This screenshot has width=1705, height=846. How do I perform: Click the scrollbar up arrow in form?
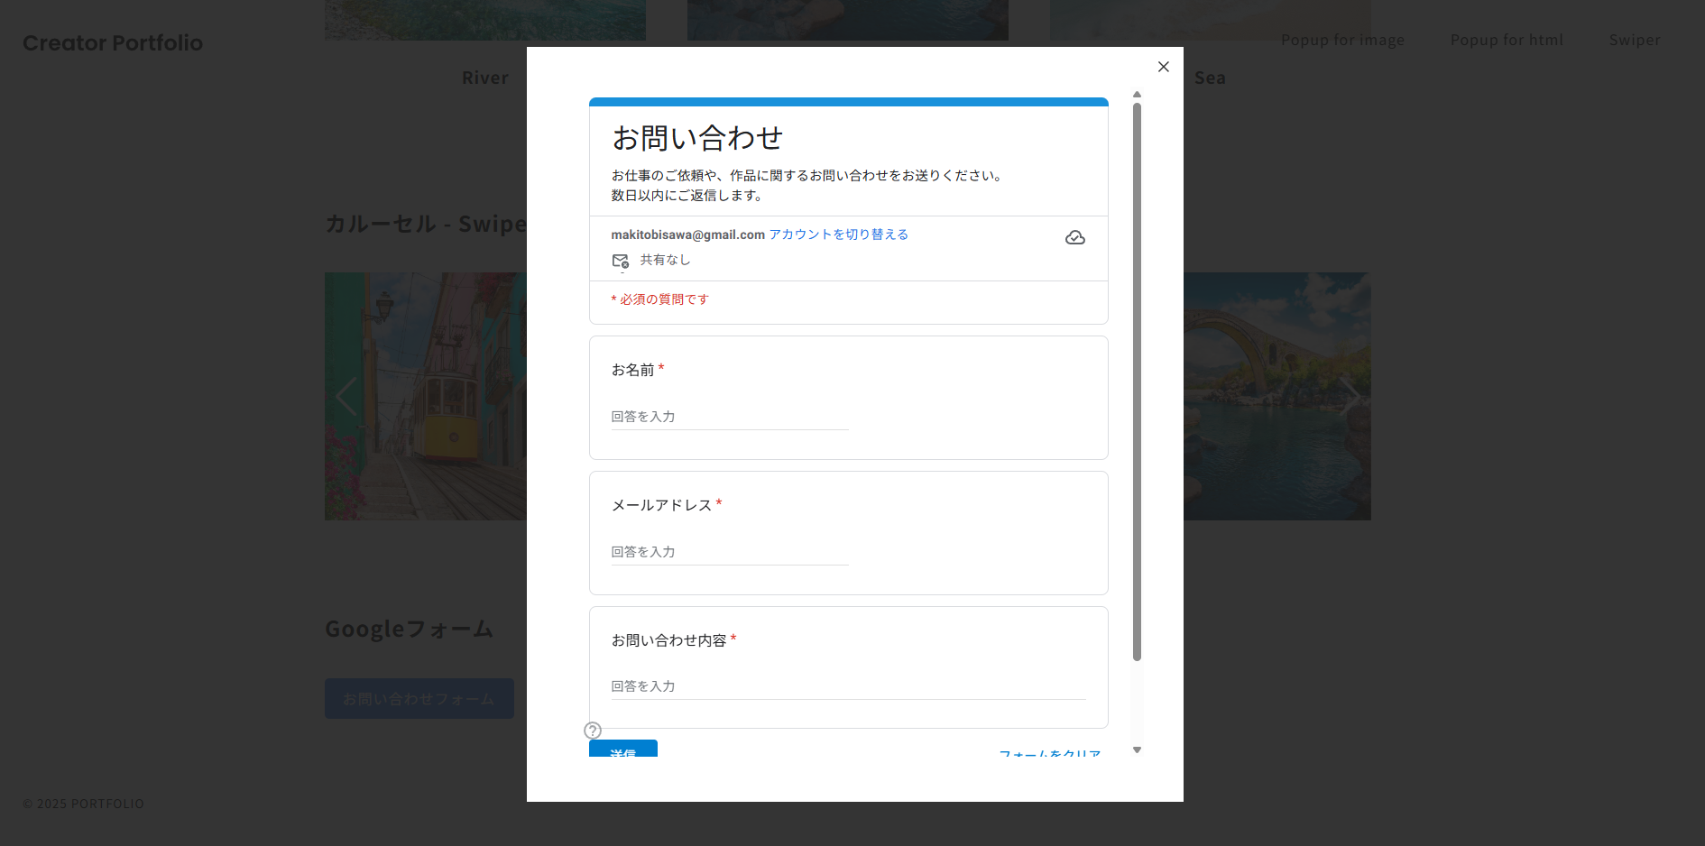point(1137,95)
